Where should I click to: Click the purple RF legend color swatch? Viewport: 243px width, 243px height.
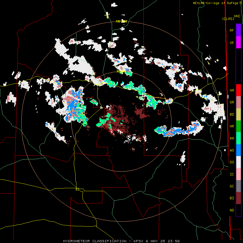(238, 30)
